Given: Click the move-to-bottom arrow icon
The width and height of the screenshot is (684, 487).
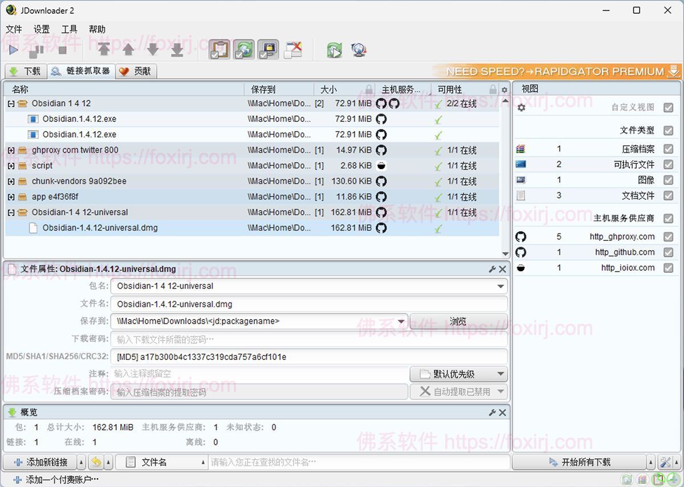Looking at the screenshot, I should click(x=177, y=50).
